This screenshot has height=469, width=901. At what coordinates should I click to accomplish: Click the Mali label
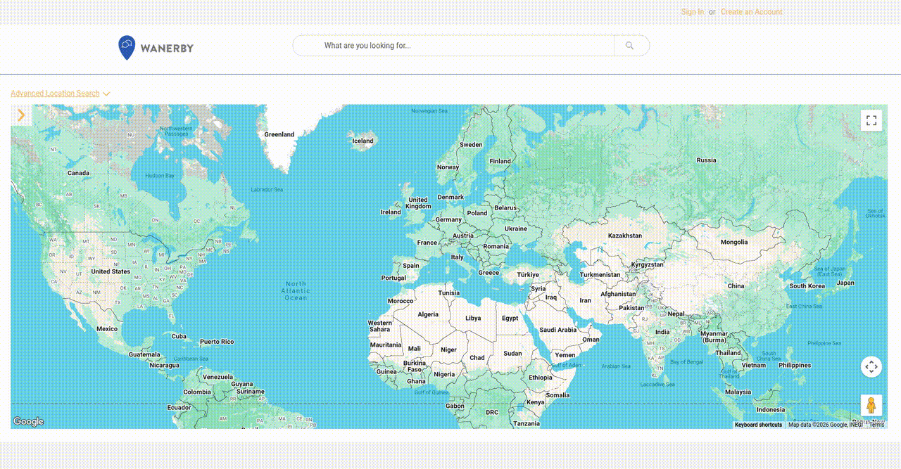(x=415, y=349)
